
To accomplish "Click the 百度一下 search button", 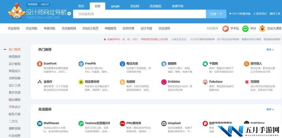I will [216, 14].
